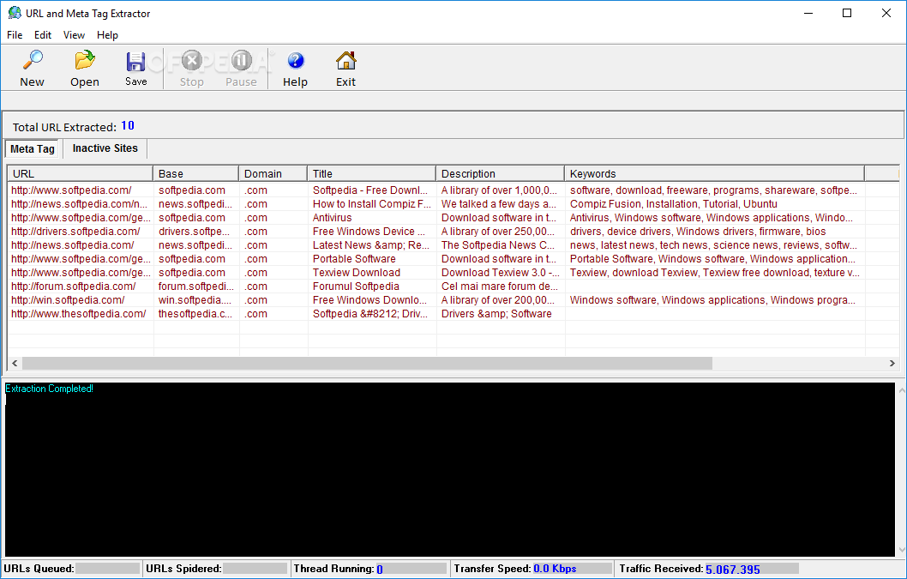The width and height of the screenshot is (907, 579).
Task: Sort by the URL column header
Action: 80,173
